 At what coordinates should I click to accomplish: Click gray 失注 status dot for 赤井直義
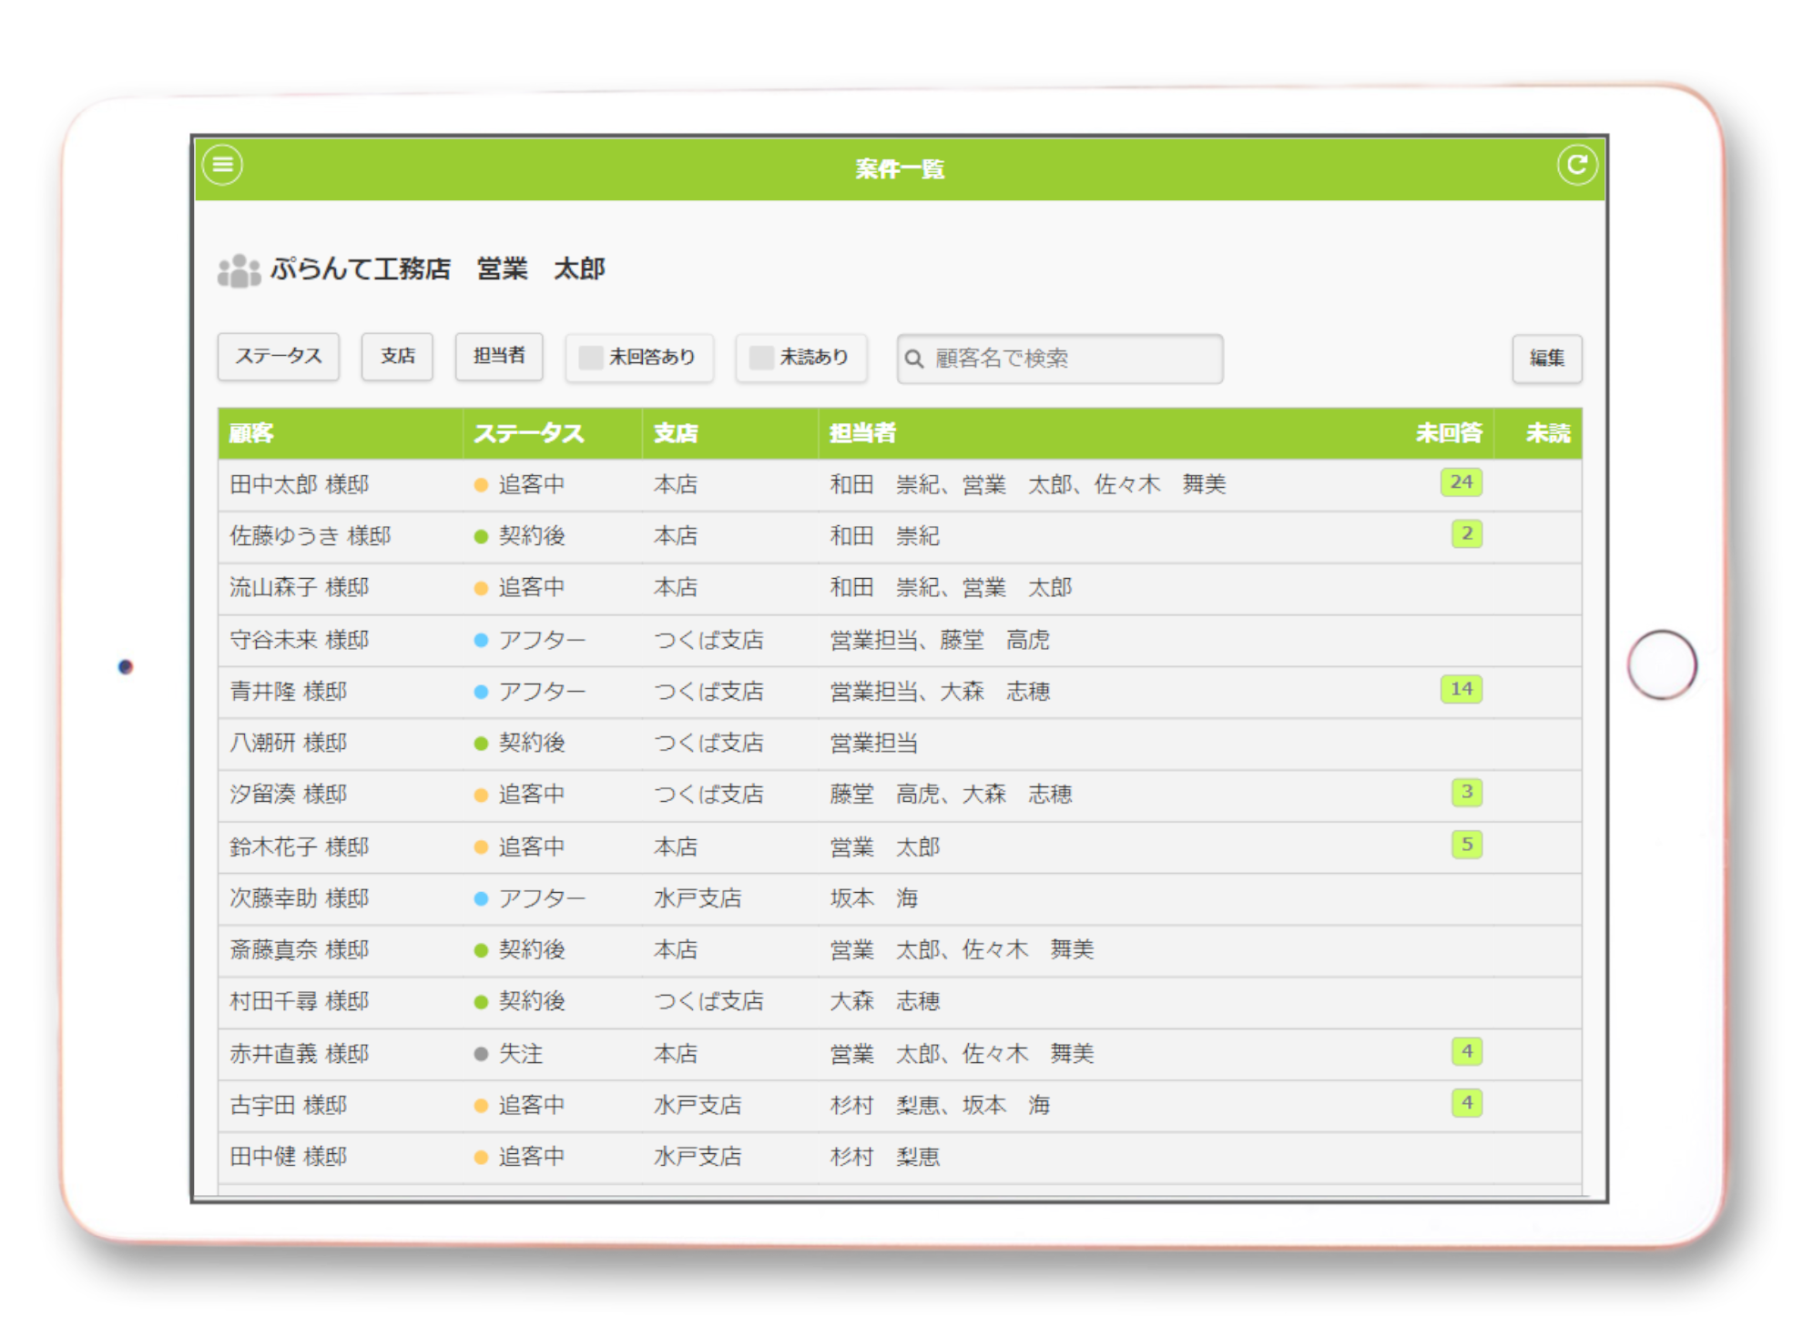pyautogui.click(x=481, y=1054)
